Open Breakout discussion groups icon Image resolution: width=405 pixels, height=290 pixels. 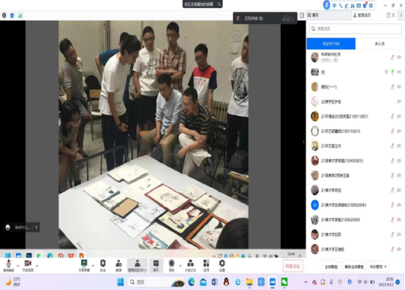pyautogui.click(x=190, y=266)
